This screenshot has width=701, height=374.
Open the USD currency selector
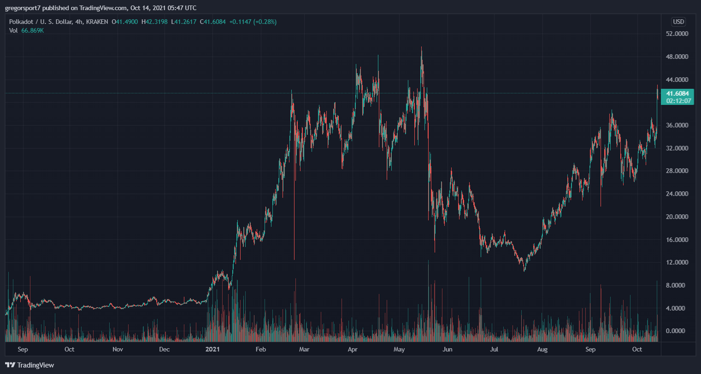[x=678, y=22]
